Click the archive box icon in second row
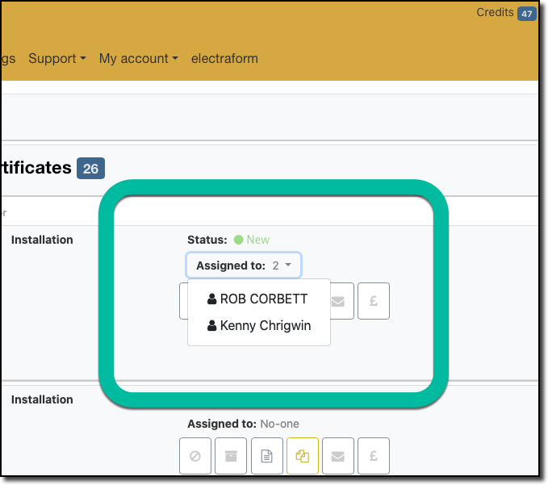The width and height of the screenshot is (548, 485). (231, 456)
